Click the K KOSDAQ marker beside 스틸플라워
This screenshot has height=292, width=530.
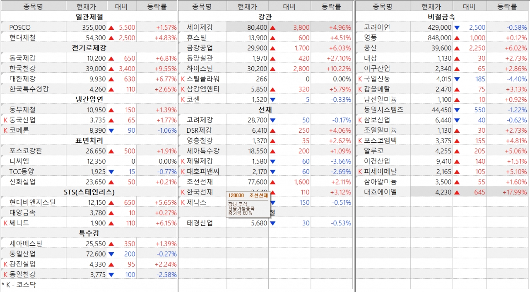click(183, 79)
